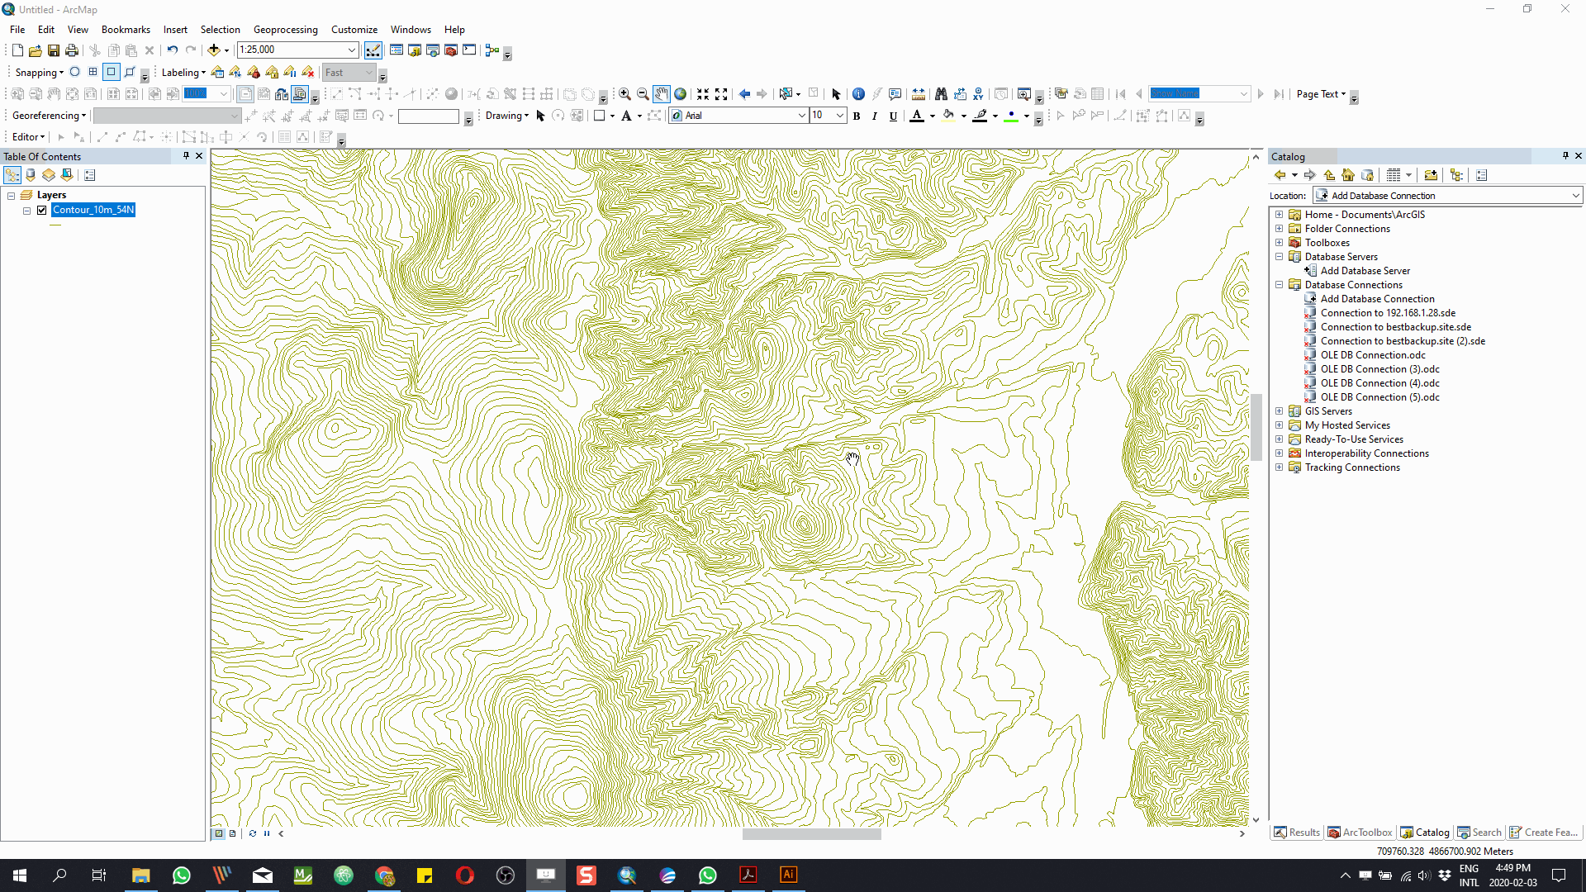Select List By Source in Table Of Contents
Viewport: 1586px width, 892px height.
[x=31, y=175]
